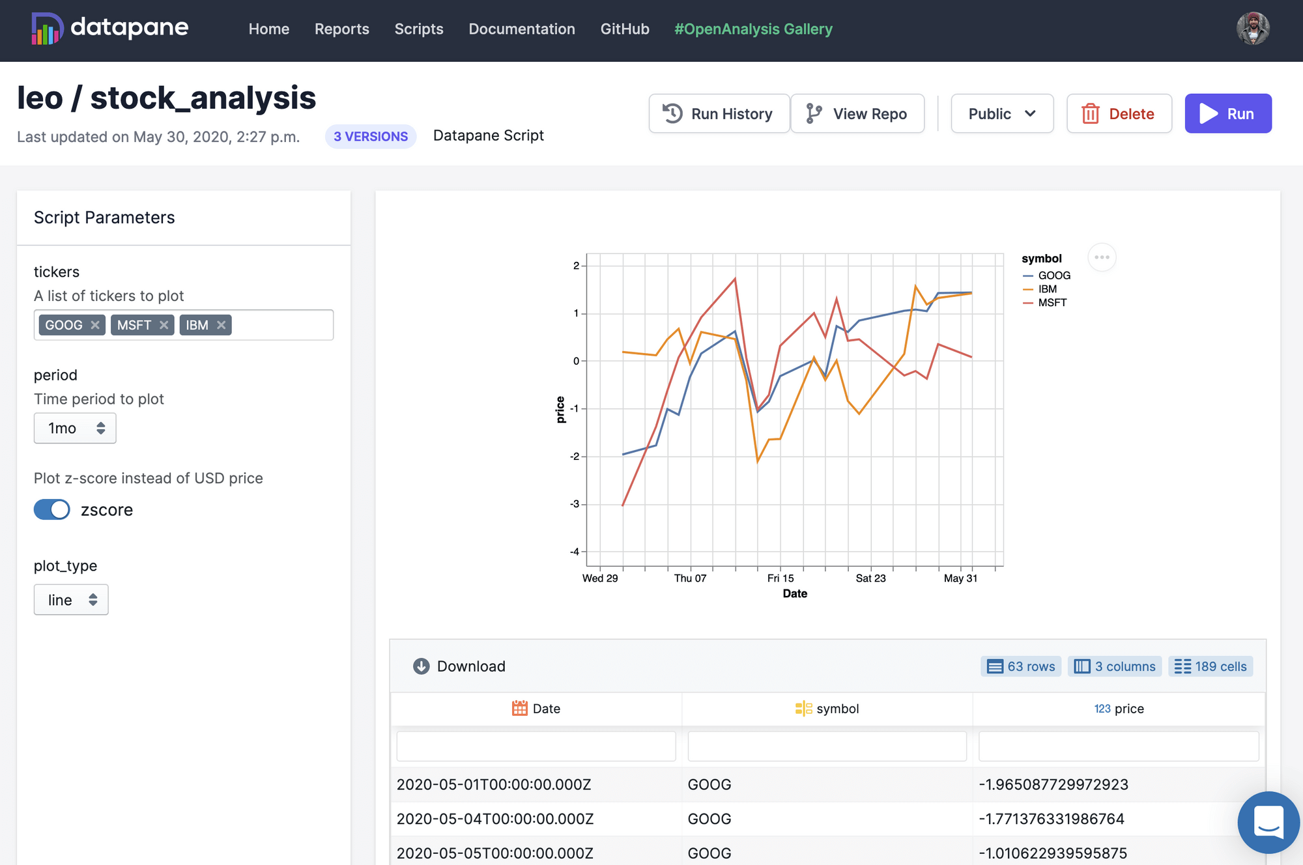Run the stock_analysis script
Viewport: 1303px width, 865px height.
coord(1228,113)
